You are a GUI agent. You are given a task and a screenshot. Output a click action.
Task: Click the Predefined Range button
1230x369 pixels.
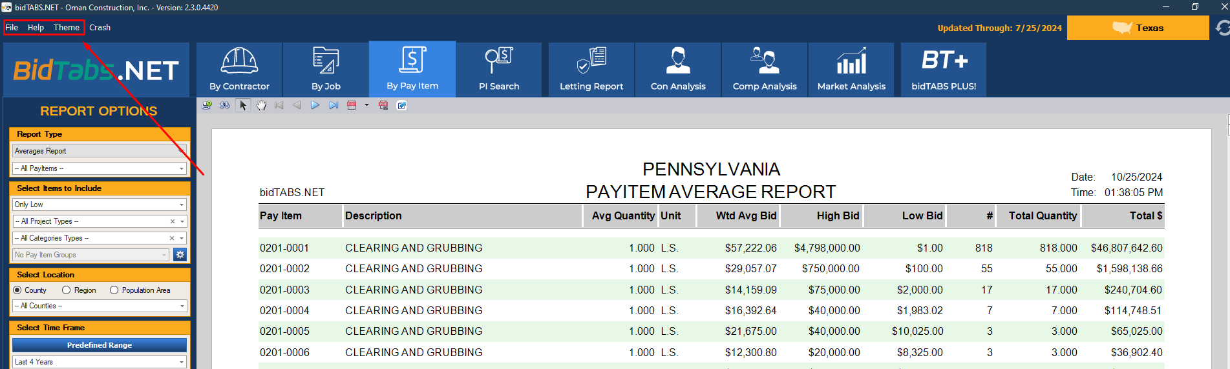pyautogui.click(x=100, y=345)
